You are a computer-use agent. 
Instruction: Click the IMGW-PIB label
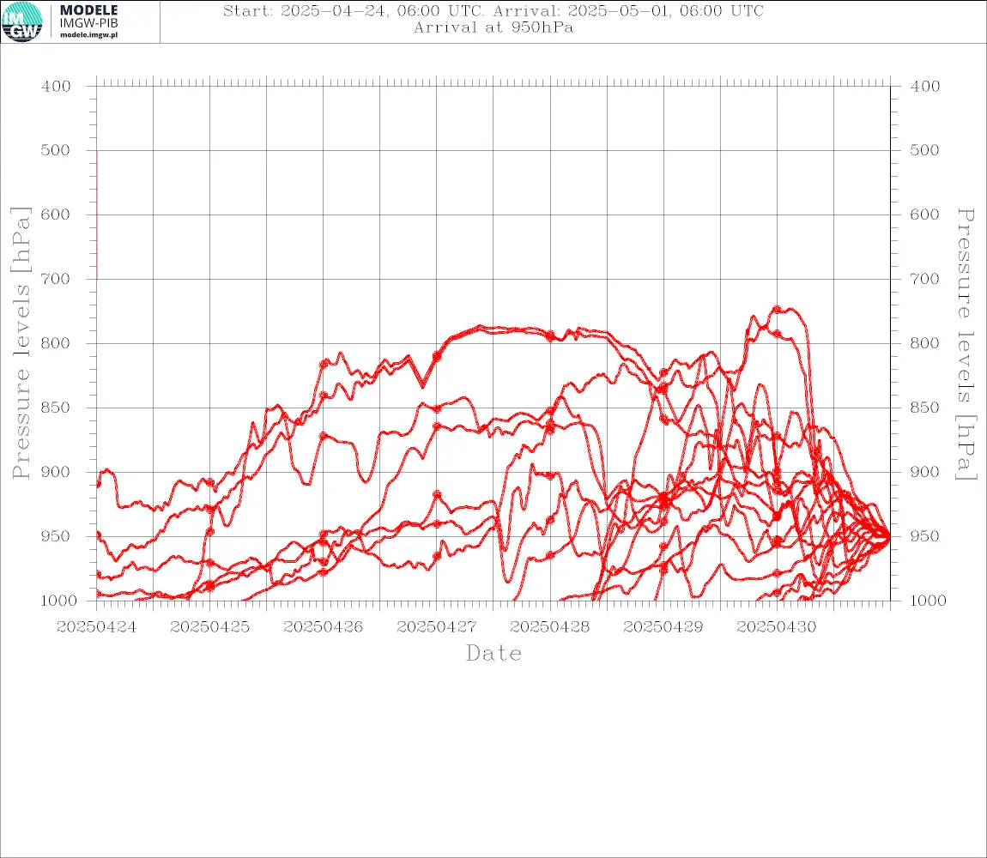tap(88, 23)
